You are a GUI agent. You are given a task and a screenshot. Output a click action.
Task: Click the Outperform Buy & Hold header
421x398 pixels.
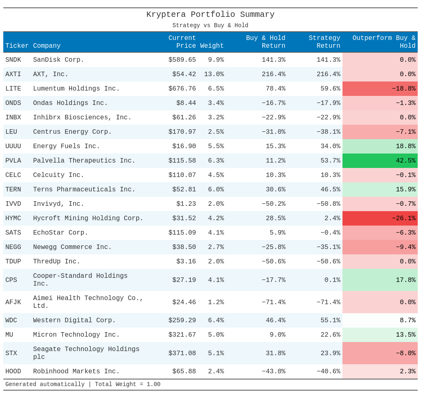(384, 42)
